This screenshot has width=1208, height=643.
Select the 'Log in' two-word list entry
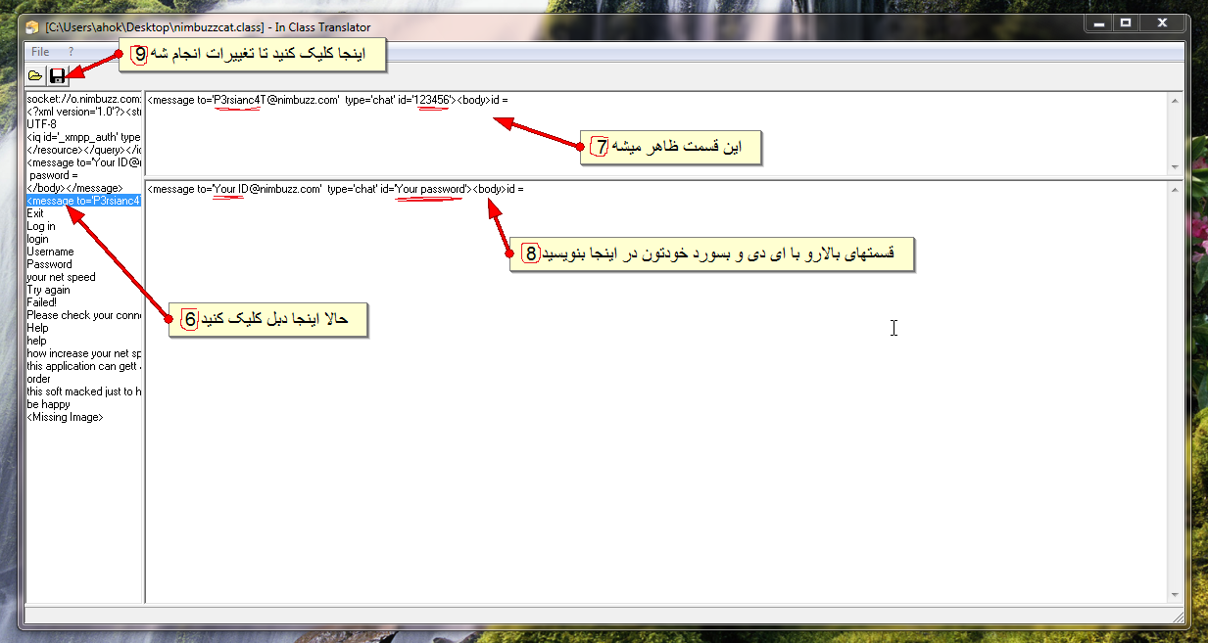coord(84,226)
